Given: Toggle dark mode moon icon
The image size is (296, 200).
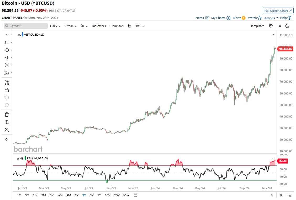Looking at the screenshot, I should click(287, 26).
